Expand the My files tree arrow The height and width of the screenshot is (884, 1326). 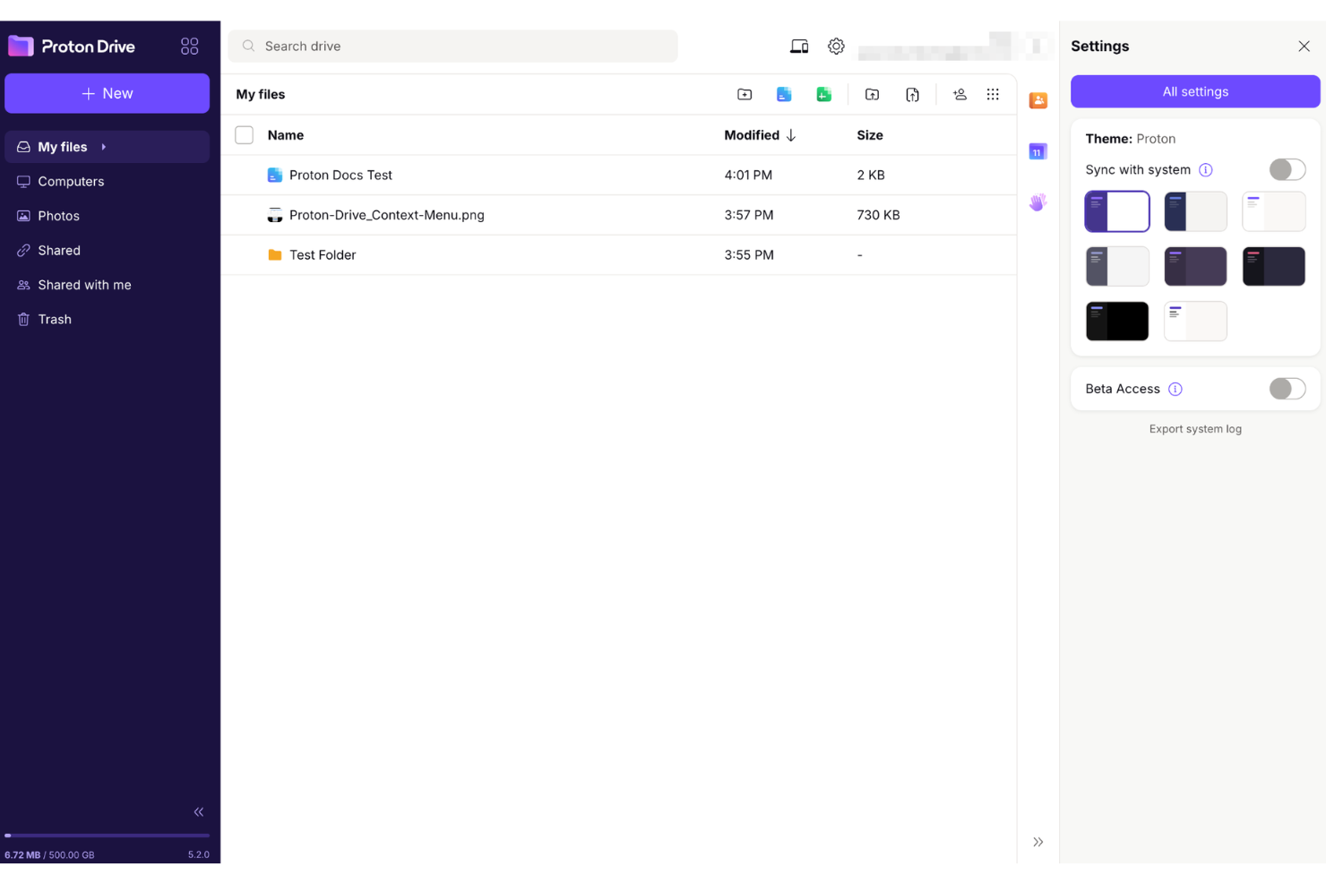pyautogui.click(x=104, y=147)
